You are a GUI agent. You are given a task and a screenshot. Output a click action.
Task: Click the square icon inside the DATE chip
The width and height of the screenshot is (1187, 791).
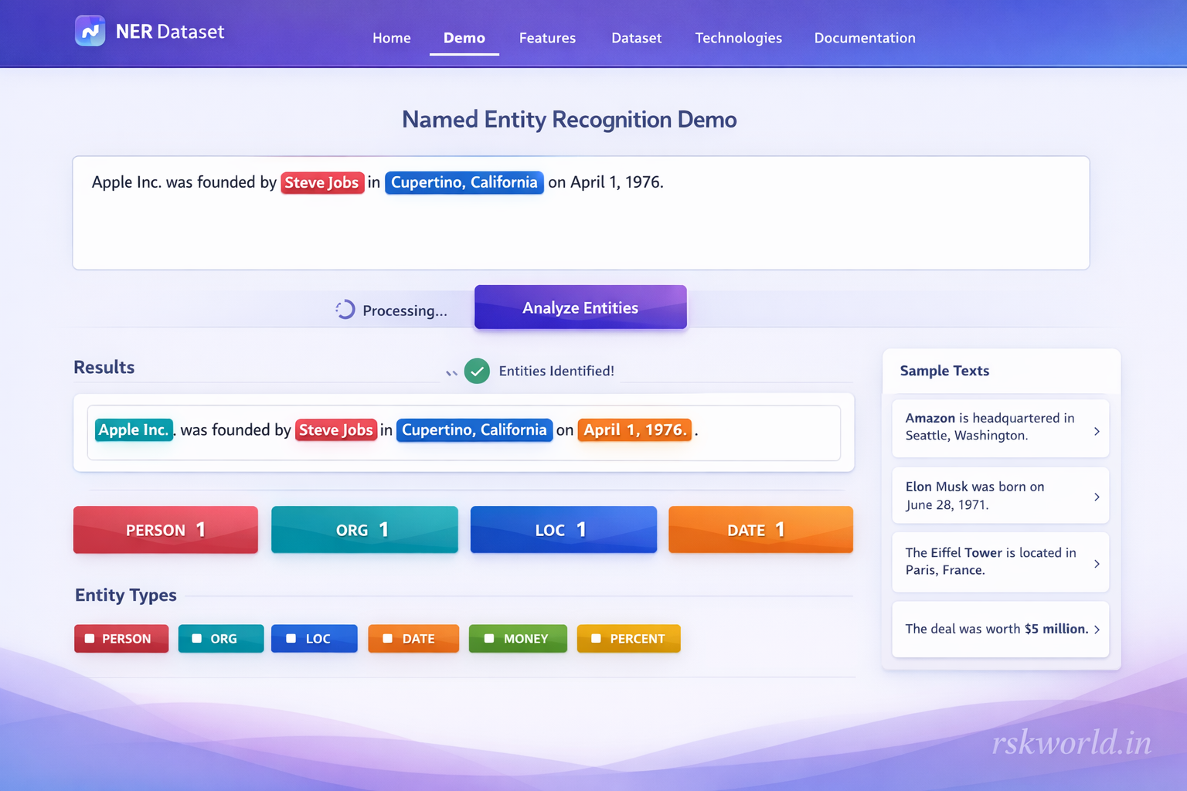[x=389, y=639]
